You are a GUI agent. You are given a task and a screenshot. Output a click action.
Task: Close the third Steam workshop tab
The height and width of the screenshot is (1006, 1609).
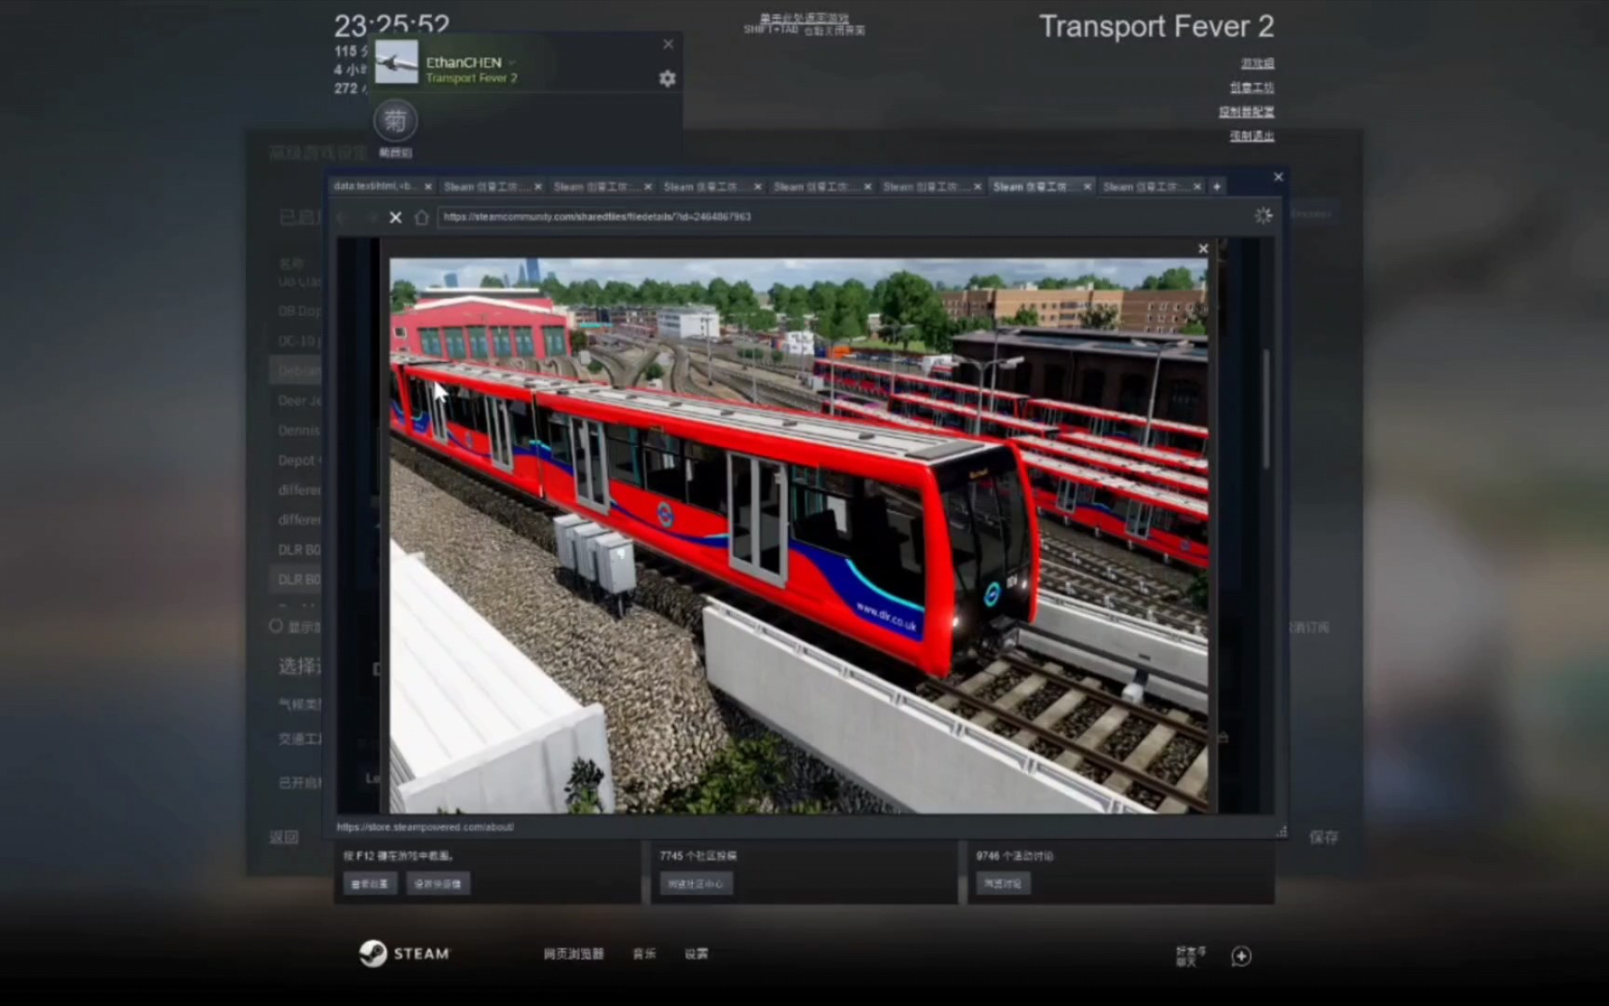[x=757, y=186]
